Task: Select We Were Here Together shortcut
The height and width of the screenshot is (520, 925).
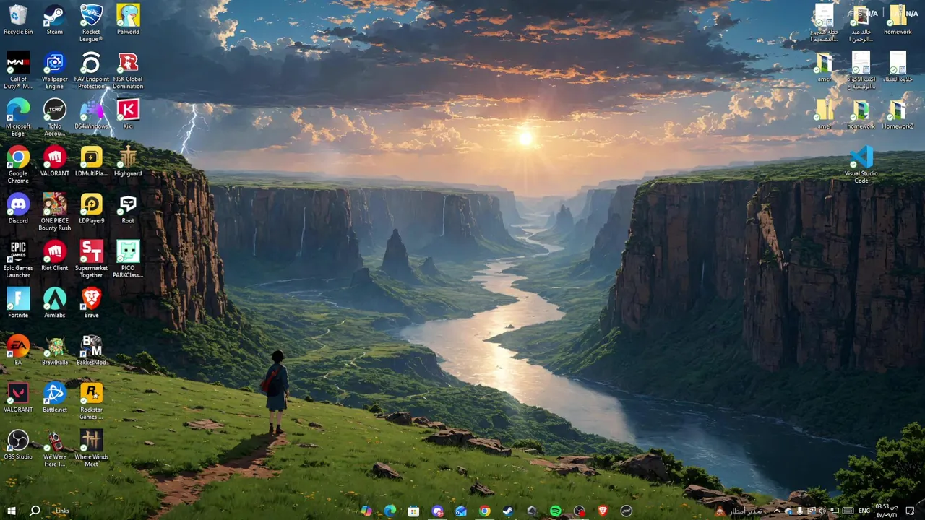Action: pos(55,448)
